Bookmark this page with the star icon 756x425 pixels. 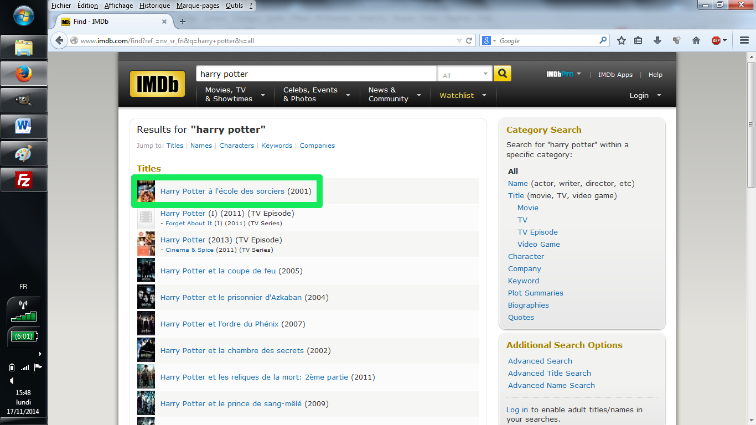point(622,40)
